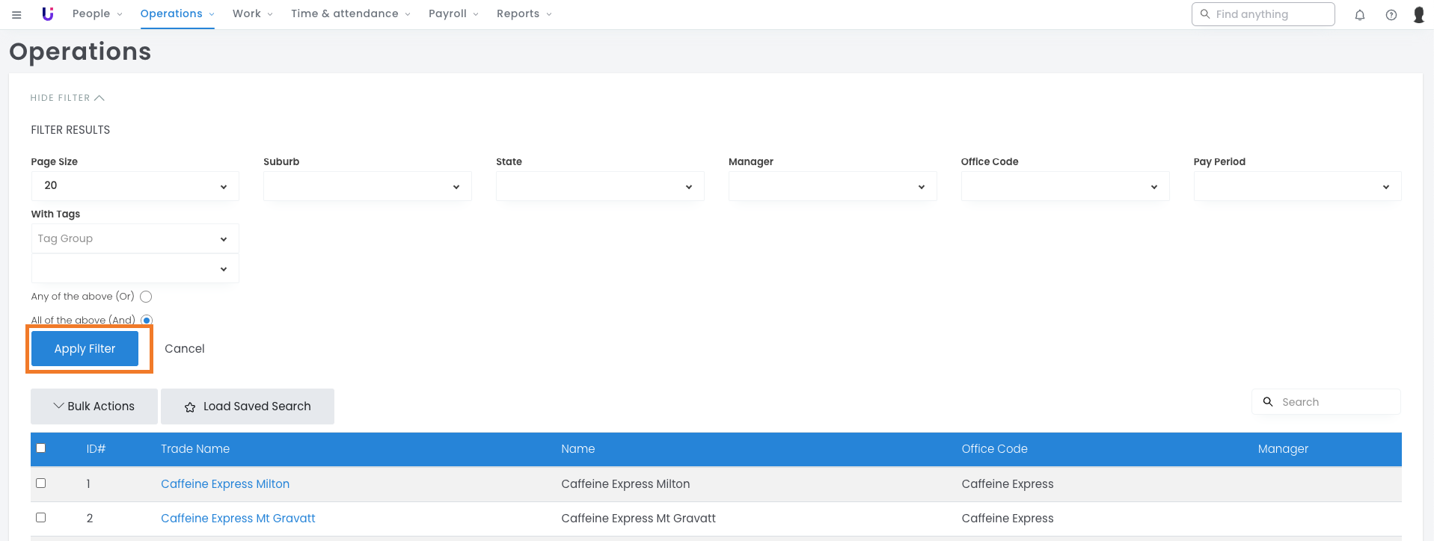Expand the Page Size dropdown
The width and height of the screenshot is (1434, 541).
(x=135, y=186)
